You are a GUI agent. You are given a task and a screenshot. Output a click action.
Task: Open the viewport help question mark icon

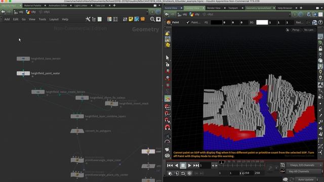[320, 22]
